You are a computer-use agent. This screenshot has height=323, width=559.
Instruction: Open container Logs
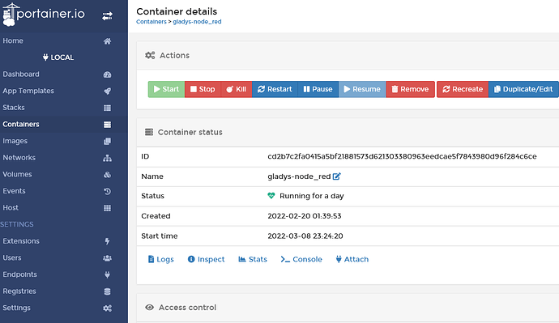point(160,259)
